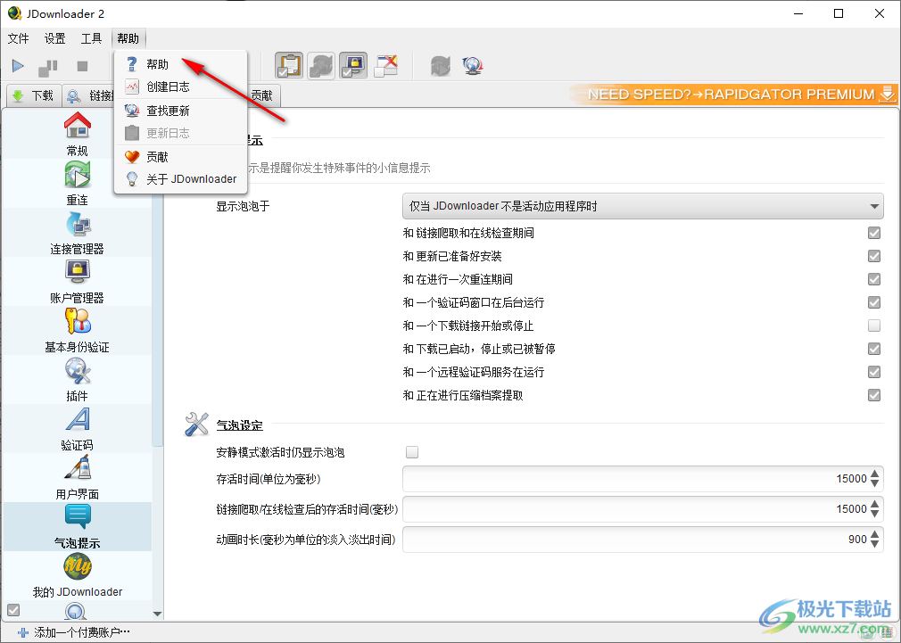
Task: Decrease 动画时长 with down arrow
Action: (x=874, y=545)
